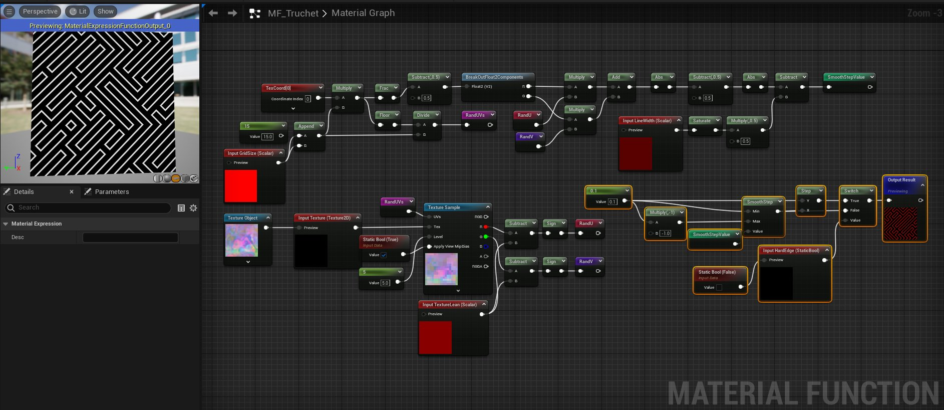Image resolution: width=944 pixels, height=410 pixels.
Task: Click the red Input GridSize preview swatch
Action: [241, 186]
